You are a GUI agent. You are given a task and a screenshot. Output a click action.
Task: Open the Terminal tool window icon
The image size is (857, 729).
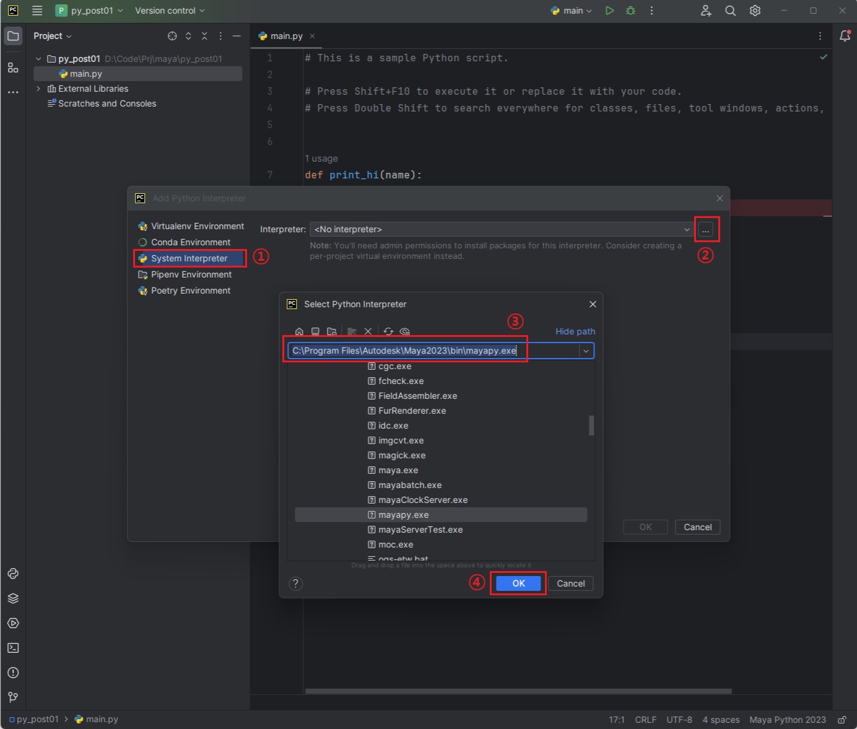click(13, 648)
